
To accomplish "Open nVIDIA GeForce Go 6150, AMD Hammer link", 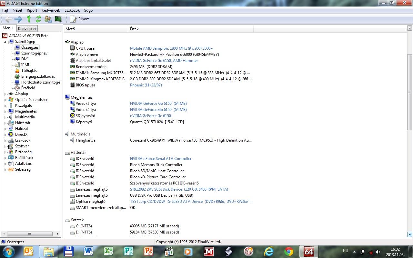I will (x=164, y=61).
